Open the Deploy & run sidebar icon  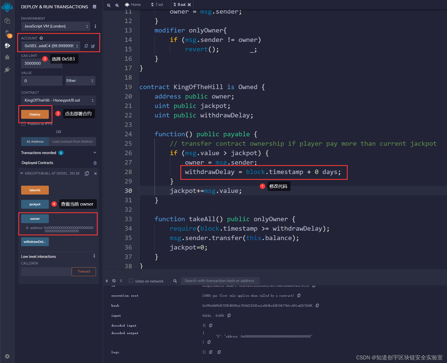(x=7, y=45)
